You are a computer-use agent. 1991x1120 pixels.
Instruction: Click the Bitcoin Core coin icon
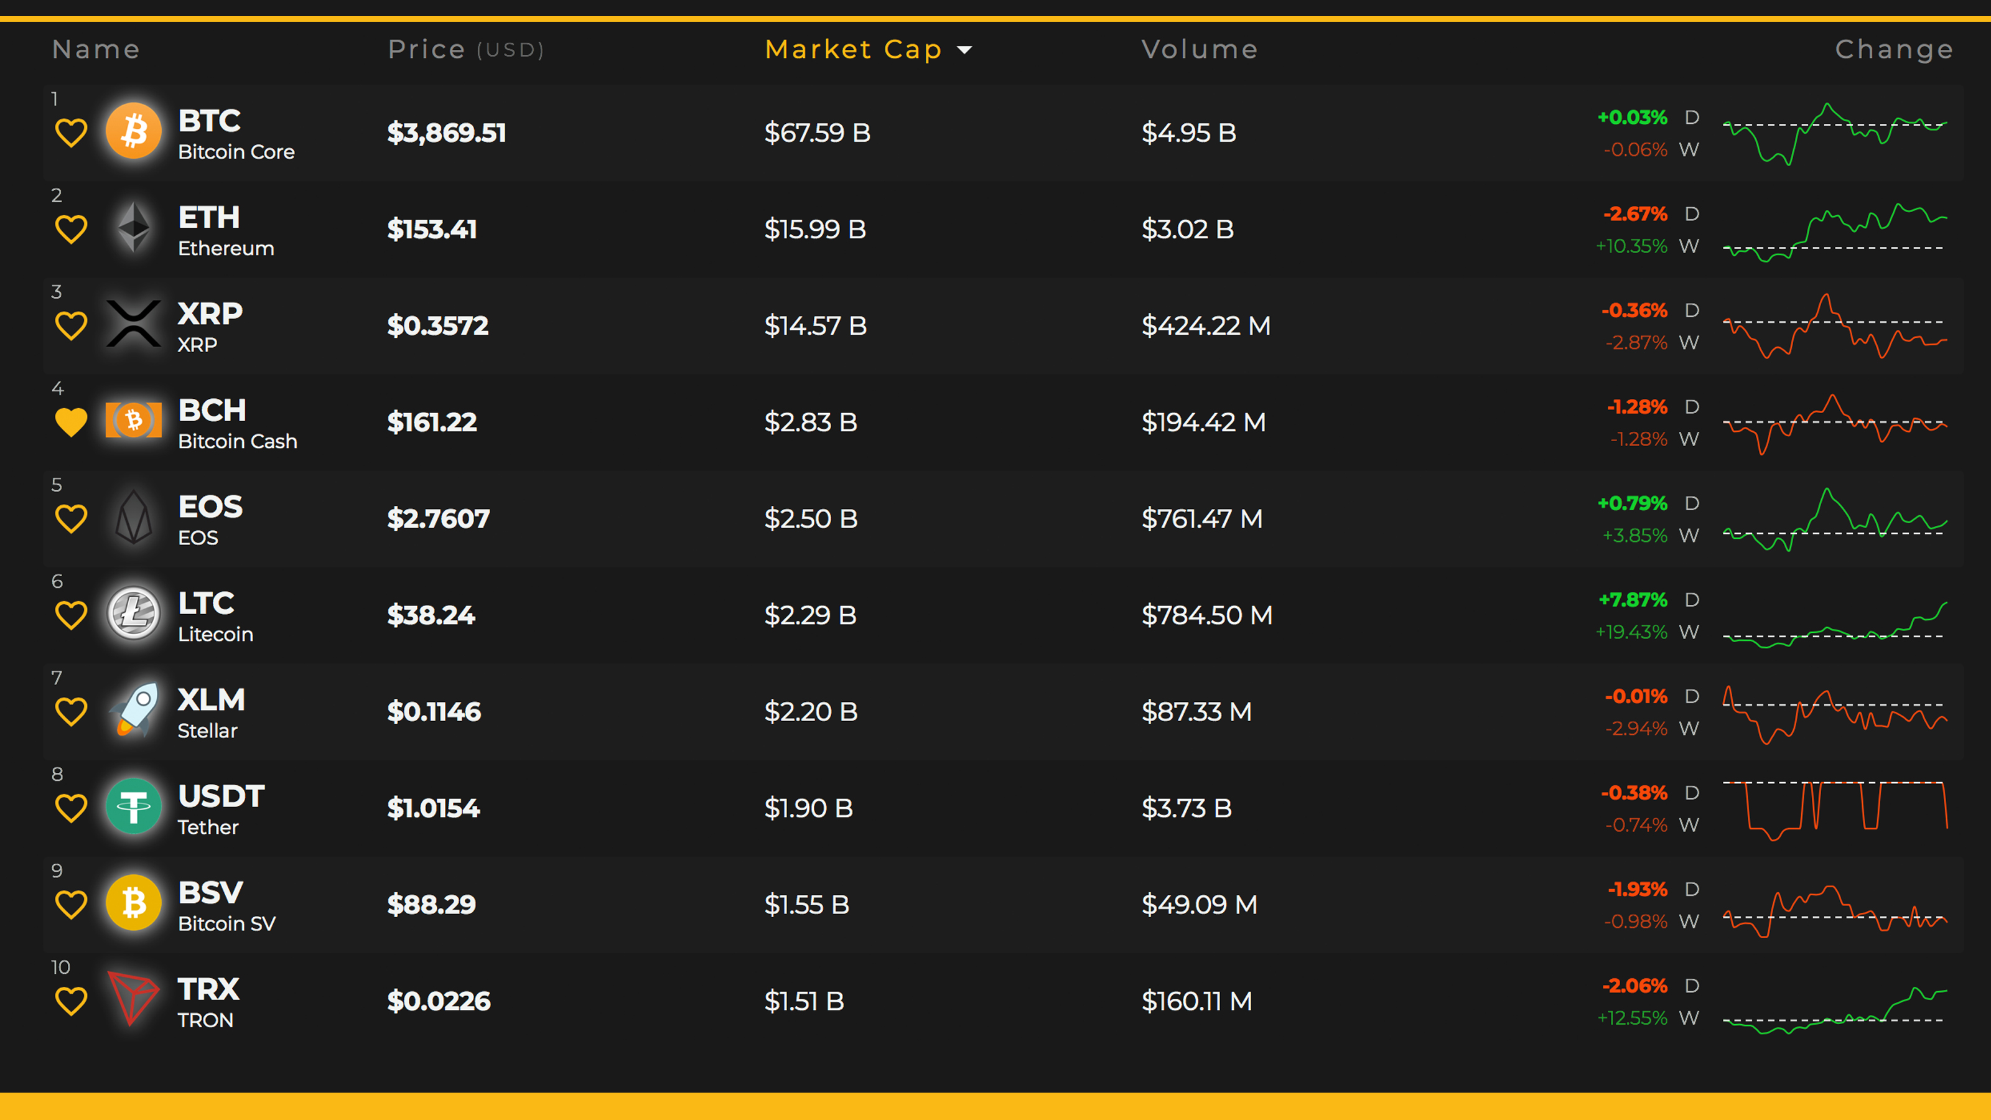134,131
